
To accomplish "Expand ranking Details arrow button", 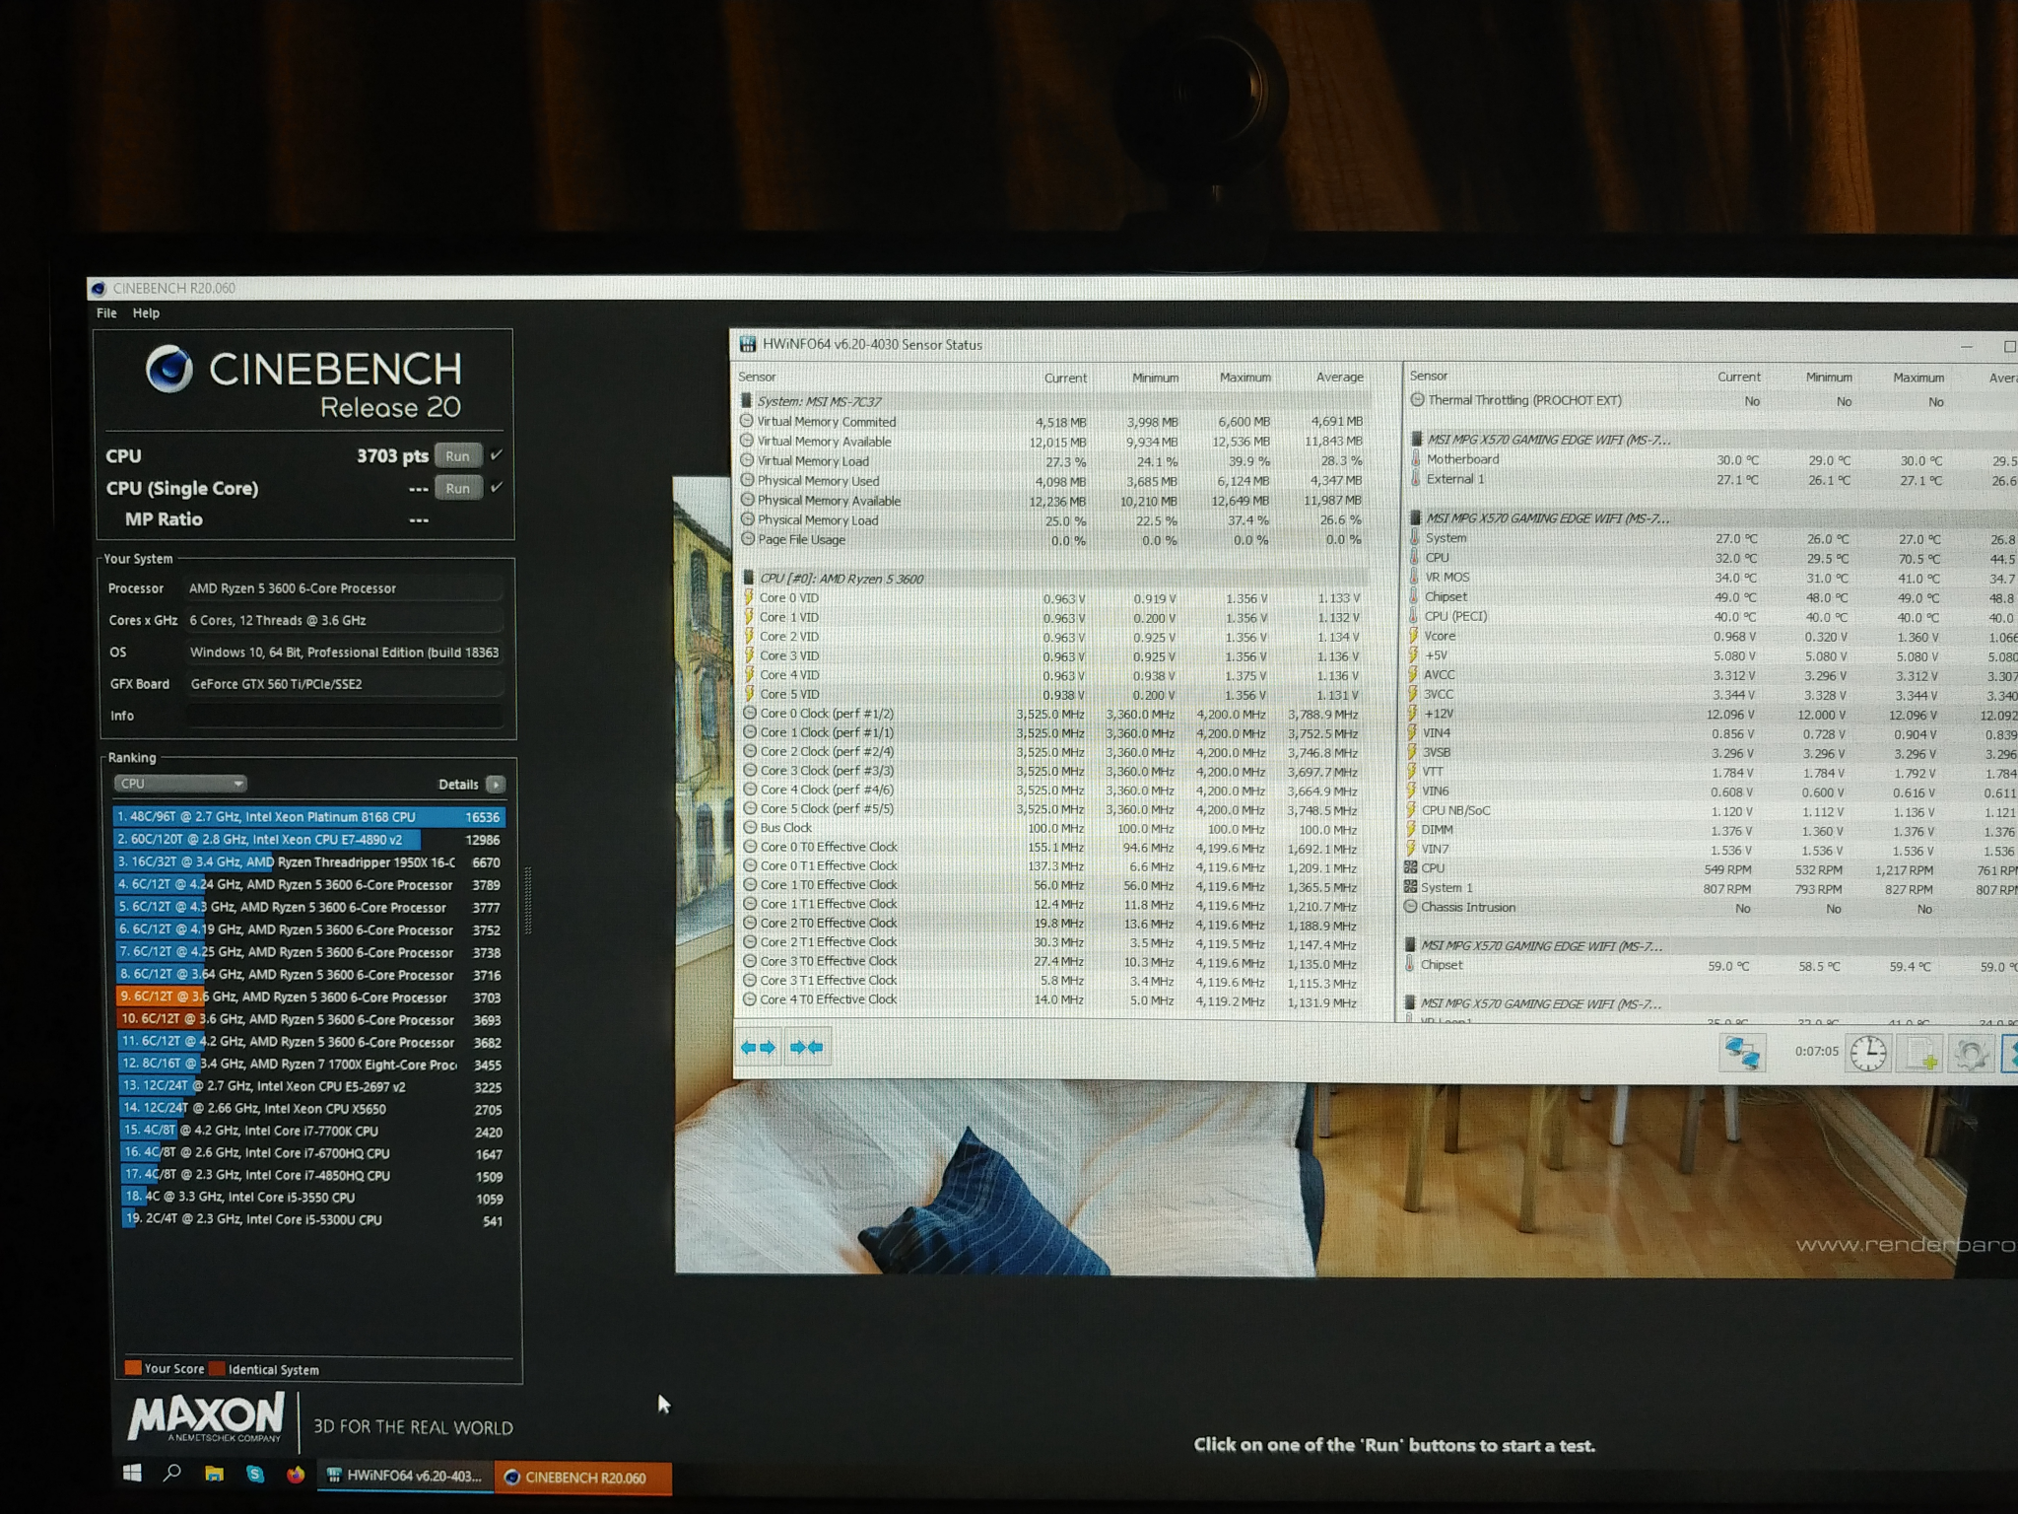I will tap(496, 785).
